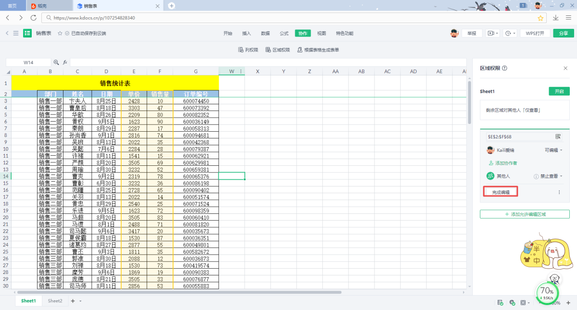Click the W14 cell name box

pos(28,62)
